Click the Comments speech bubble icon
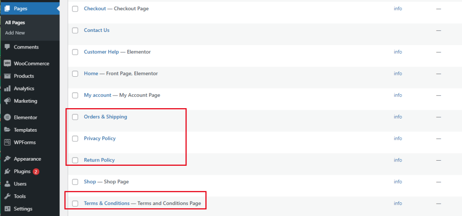This screenshot has height=216, width=462. click(x=7, y=47)
